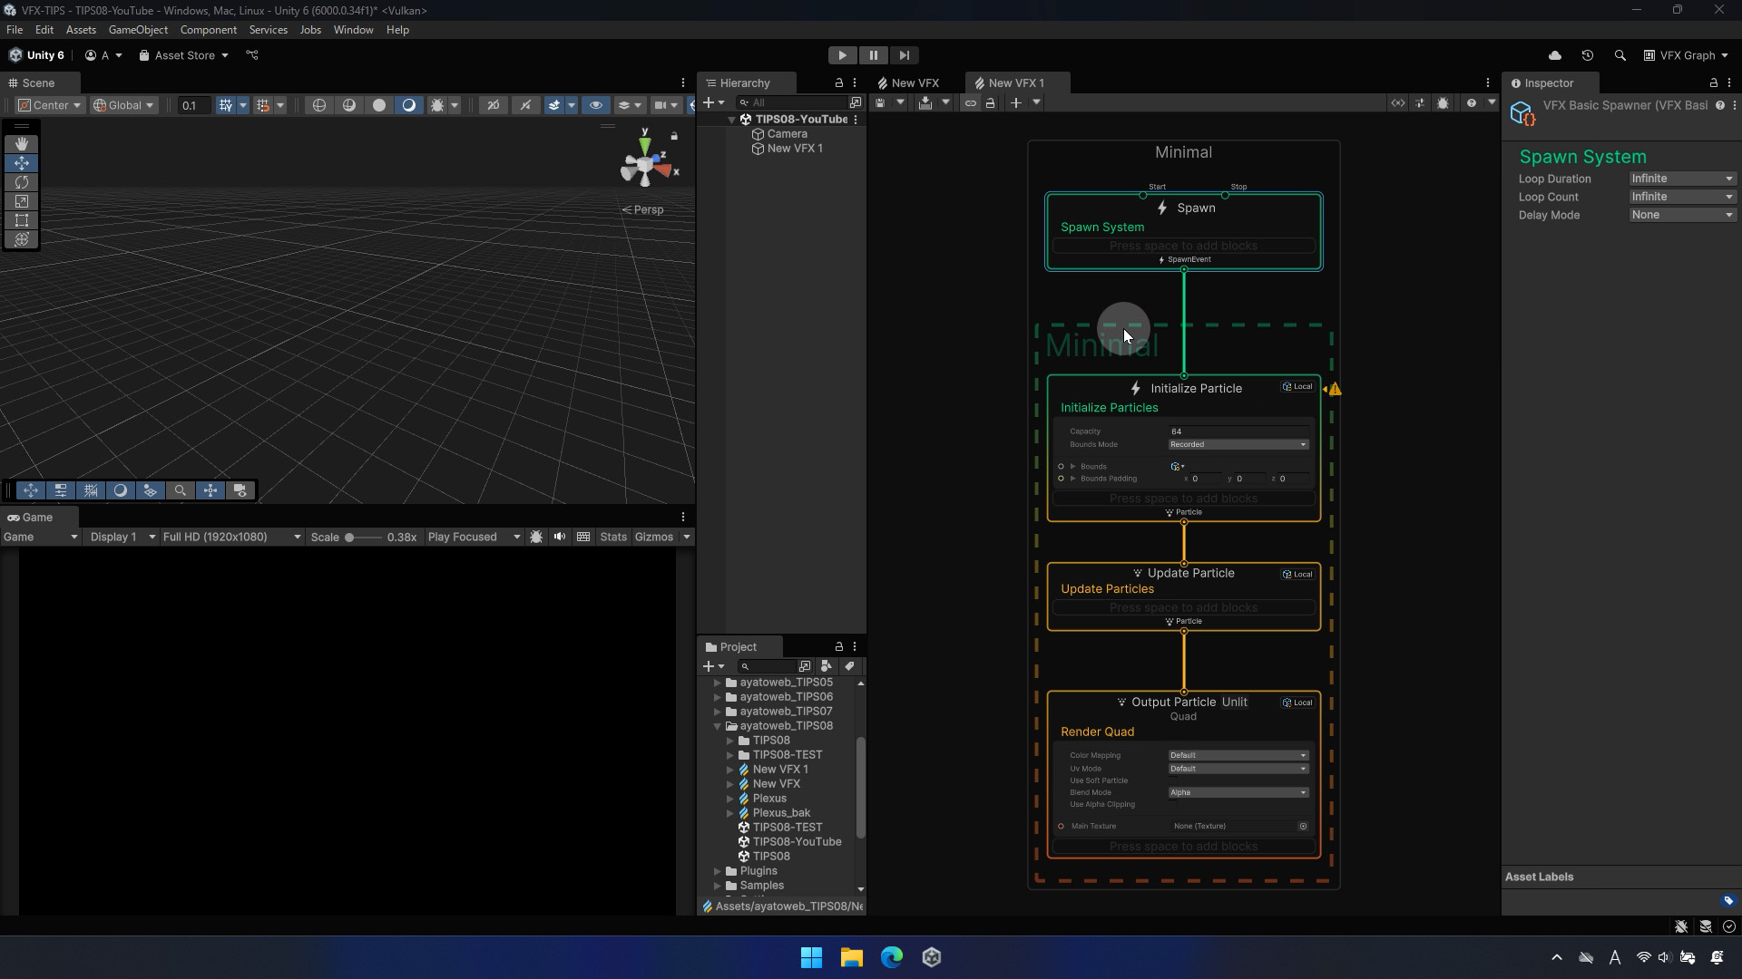1742x979 pixels.
Task: Click the Project panel vertical scrollbar
Action: pos(861,787)
